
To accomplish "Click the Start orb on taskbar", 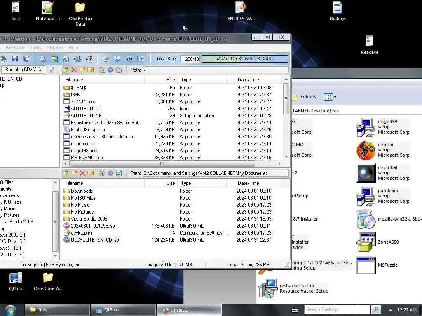I will [10, 310].
